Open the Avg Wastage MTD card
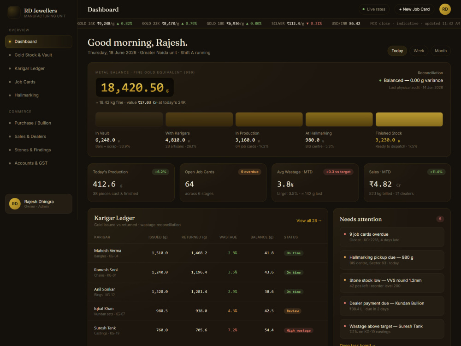 315,183
